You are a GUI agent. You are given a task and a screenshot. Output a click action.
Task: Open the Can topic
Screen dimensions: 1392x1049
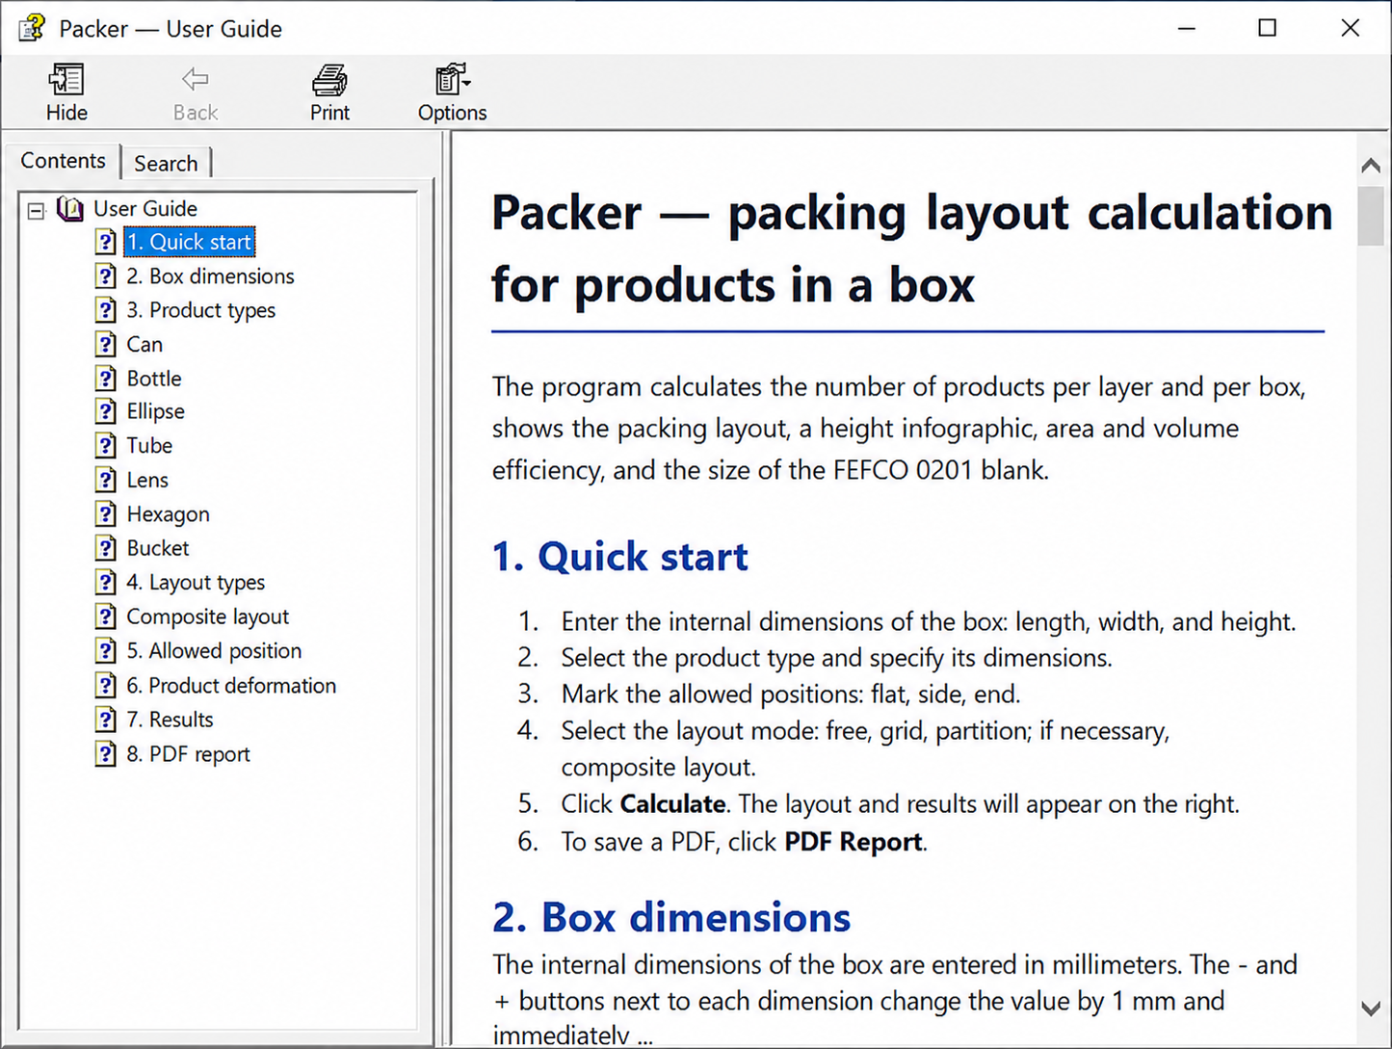tap(144, 344)
